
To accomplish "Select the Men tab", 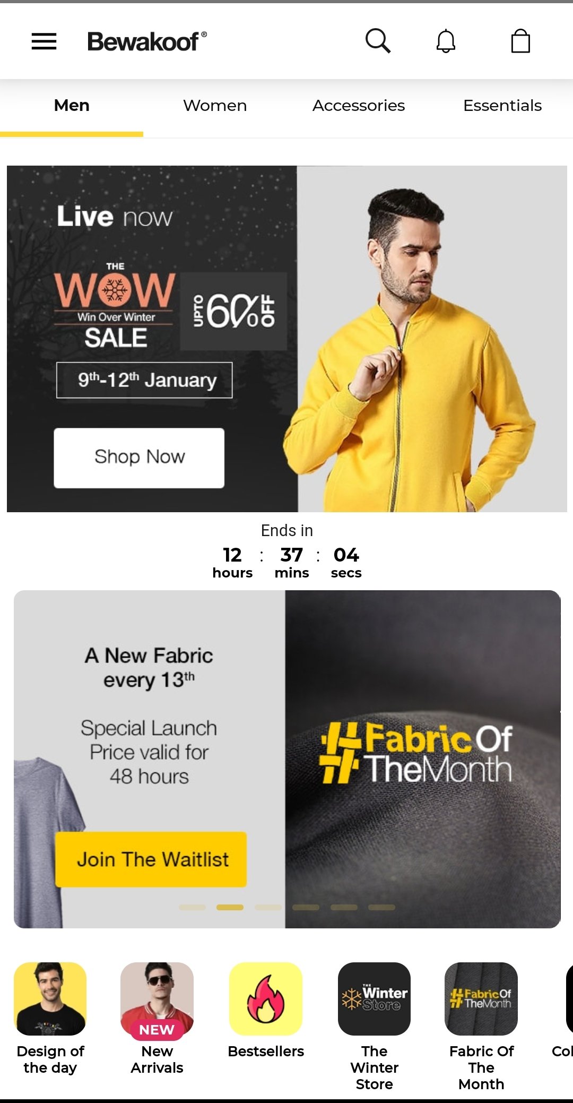I will 72,106.
